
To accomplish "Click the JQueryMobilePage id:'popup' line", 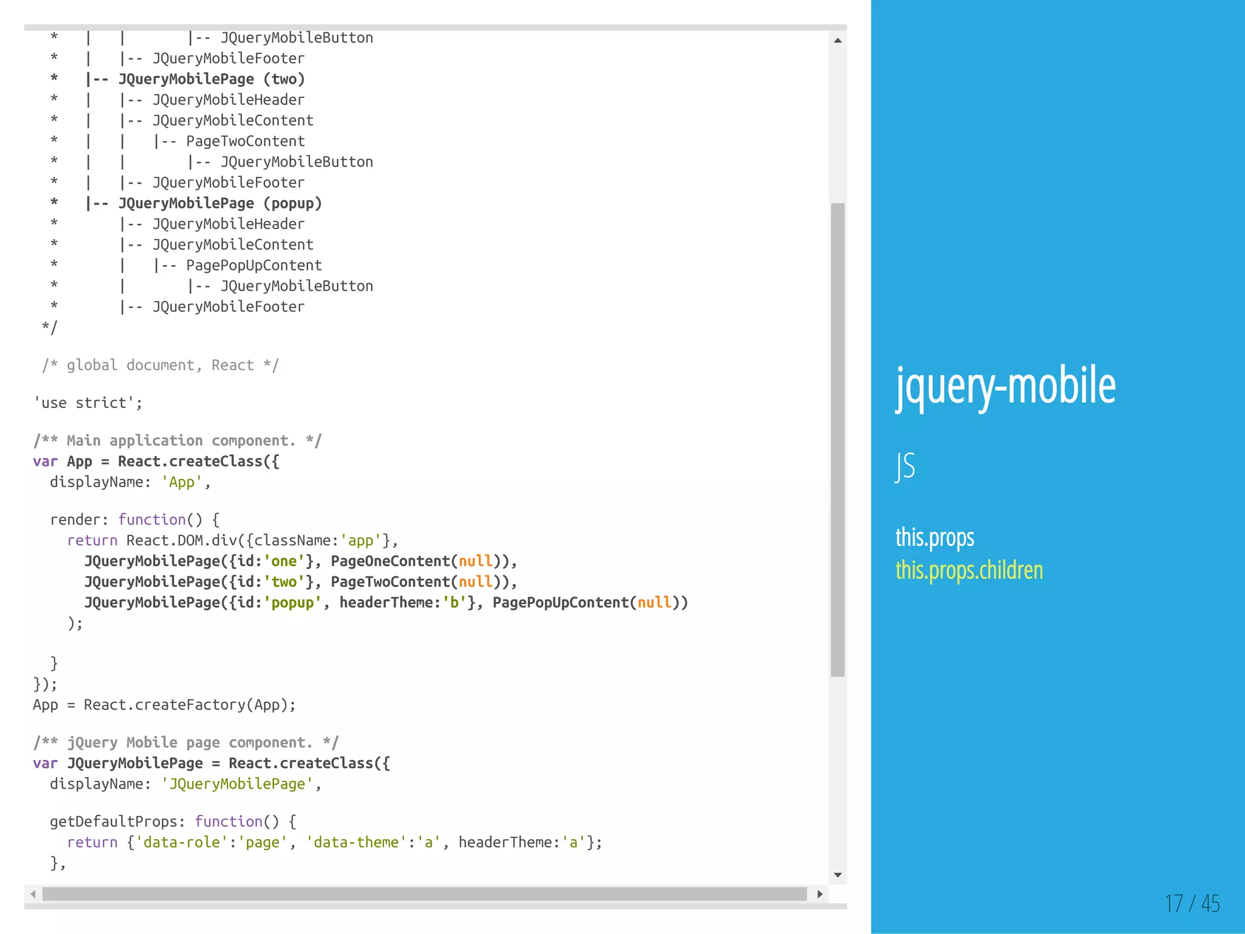I will tap(386, 602).
